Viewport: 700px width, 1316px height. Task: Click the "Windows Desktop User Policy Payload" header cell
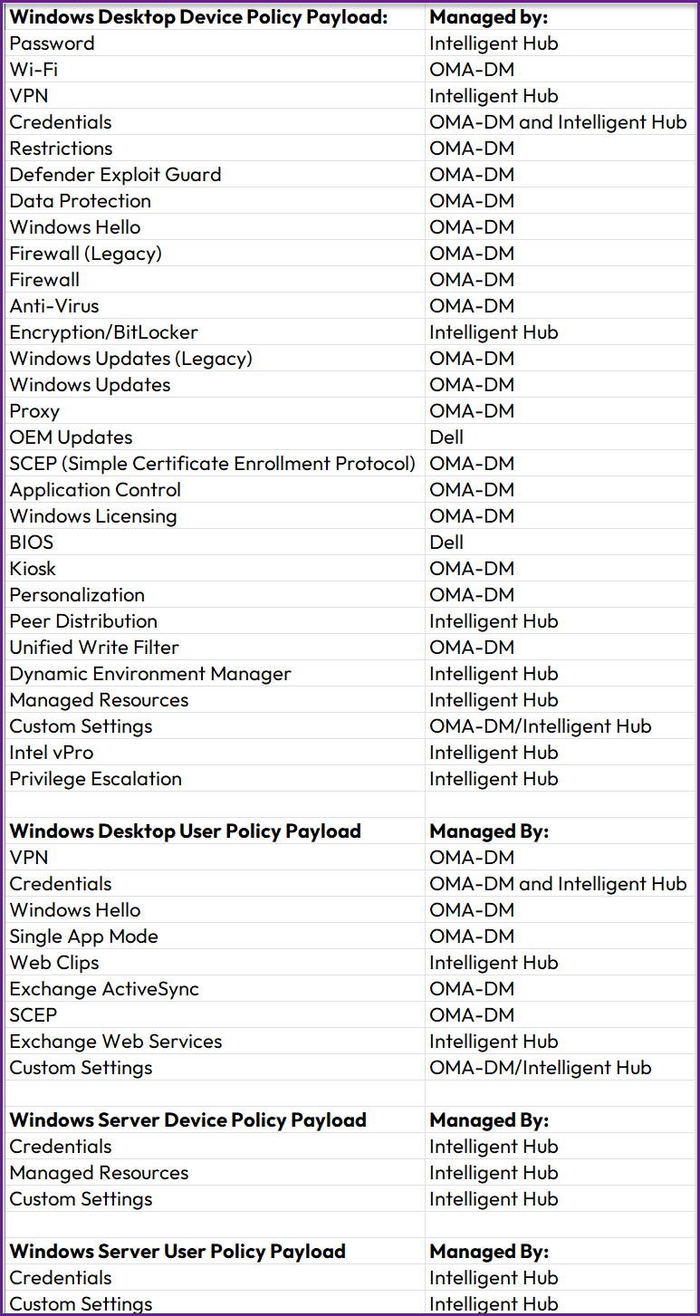[x=185, y=831]
